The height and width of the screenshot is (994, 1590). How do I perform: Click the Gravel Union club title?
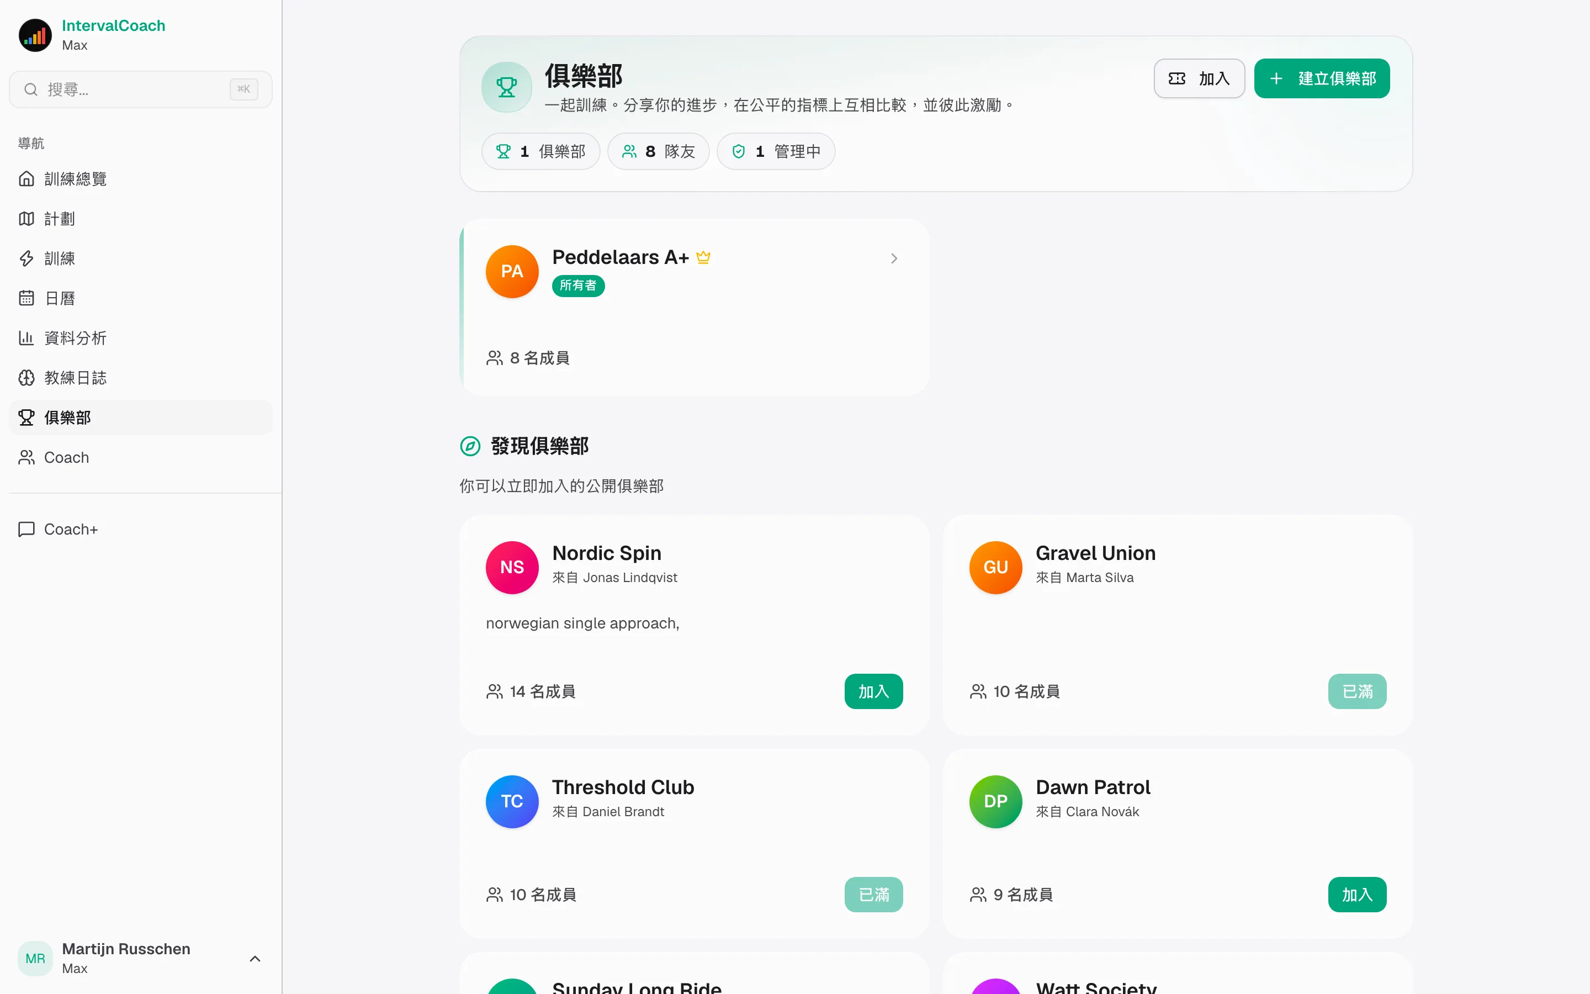1095,553
